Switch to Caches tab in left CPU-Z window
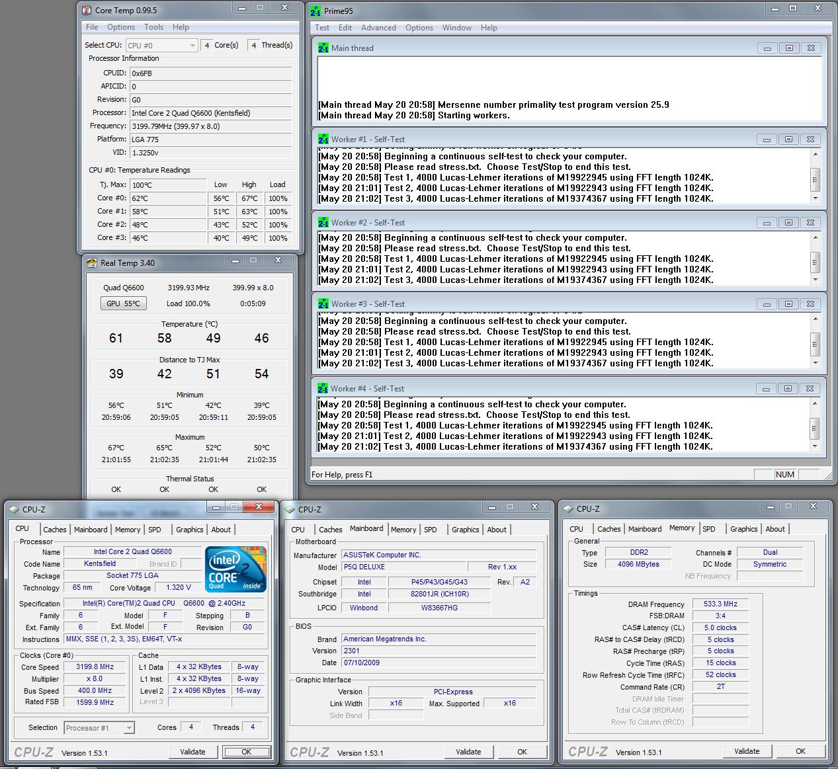The image size is (838, 769). click(x=55, y=530)
